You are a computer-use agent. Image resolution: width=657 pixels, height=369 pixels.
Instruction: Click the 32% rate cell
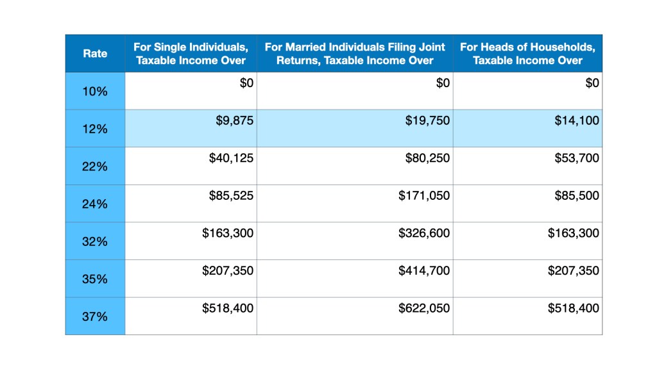click(x=95, y=242)
